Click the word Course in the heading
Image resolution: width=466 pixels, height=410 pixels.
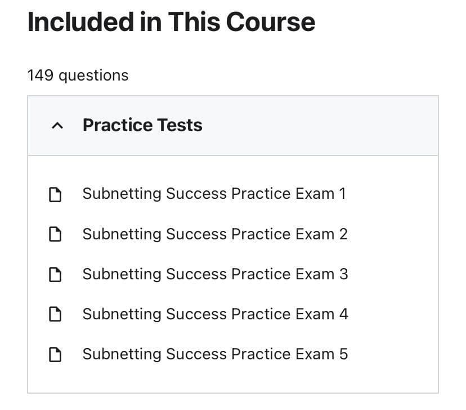click(271, 22)
